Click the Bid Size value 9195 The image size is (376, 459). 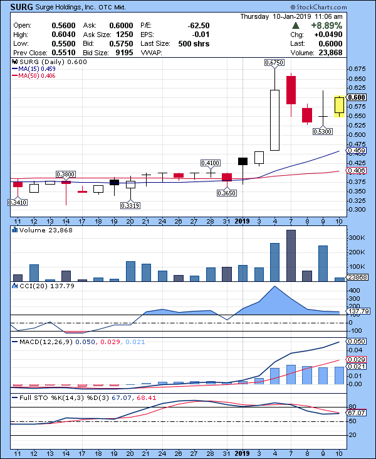point(125,53)
